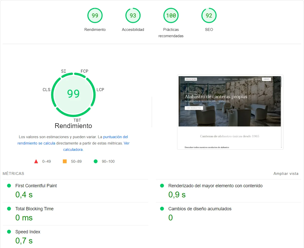The width and height of the screenshot is (304, 248).
Task: Open the 'Ver calculadora' link
Action: (x=73, y=149)
